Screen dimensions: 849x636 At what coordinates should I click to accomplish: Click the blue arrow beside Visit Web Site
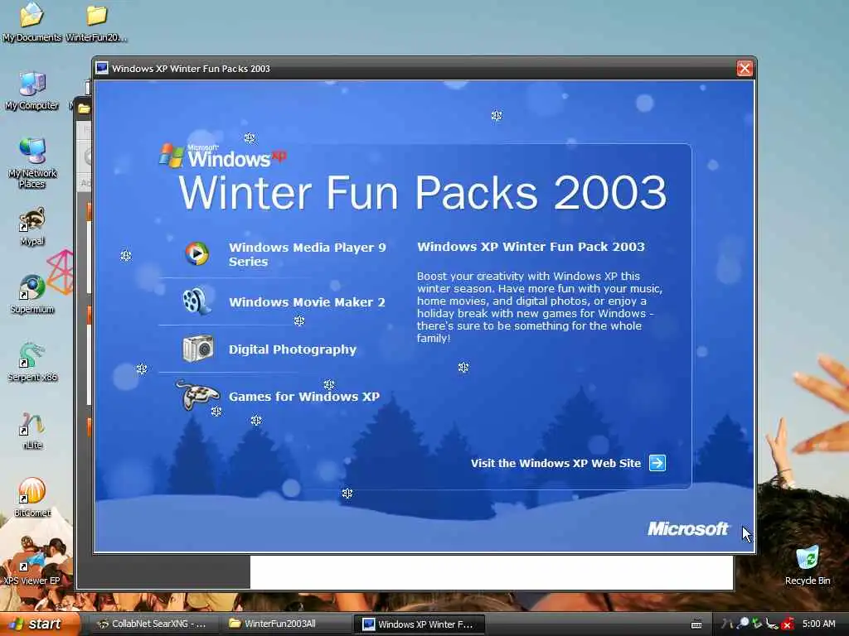pyautogui.click(x=657, y=463)
